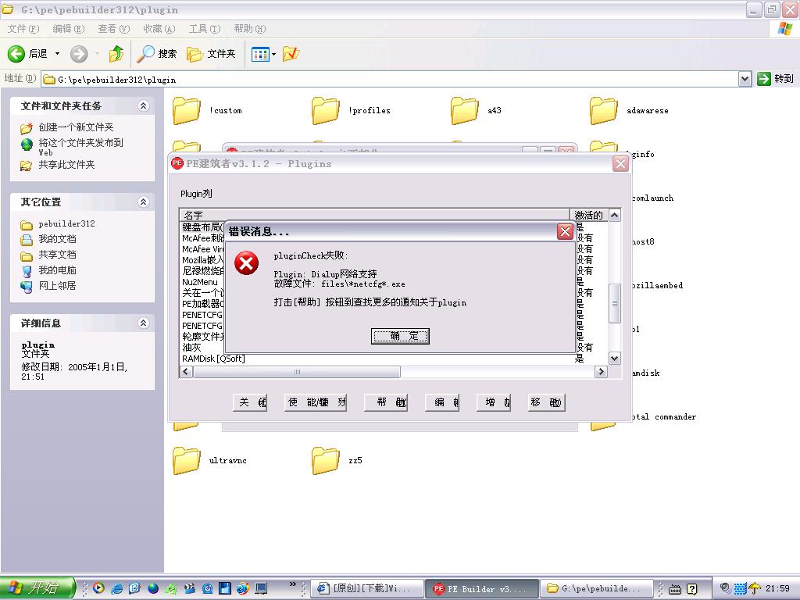Viewport: 800px width, 600px height.
Task: Show hidden Quick Launch items chevron
Action: tap(292, 584)
